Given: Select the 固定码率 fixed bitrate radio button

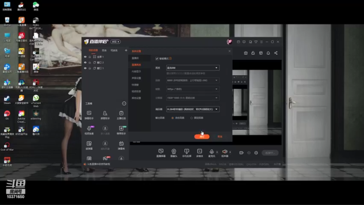Looking at the screenshot, I should [x=192, y=118].
